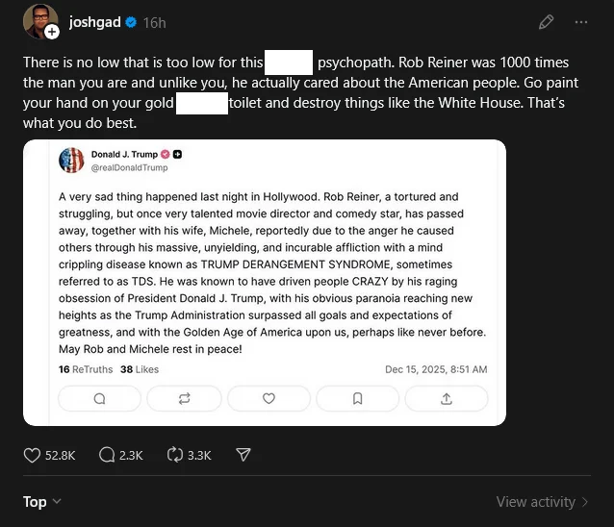
Task: Click the ReTruth button in embedded post
Action: click(x=185, y=398)
